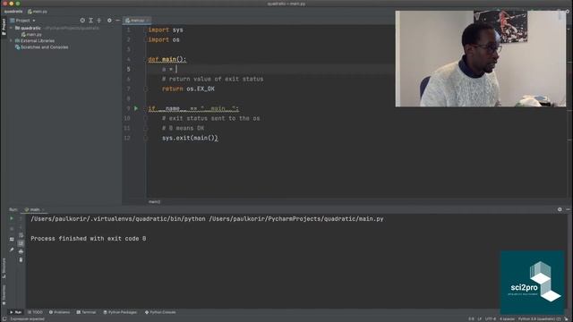The width and height of the screenshot is (573, 322).
Task: Hide the Run tool window
Action: tap(568, 209)
